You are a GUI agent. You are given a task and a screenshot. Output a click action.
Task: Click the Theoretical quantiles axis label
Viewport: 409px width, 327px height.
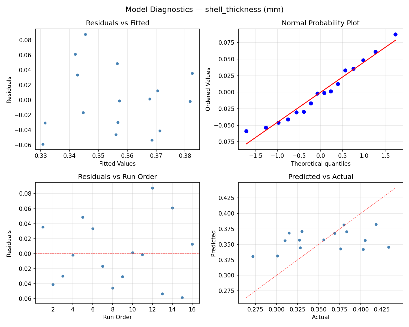coord(321,164)
